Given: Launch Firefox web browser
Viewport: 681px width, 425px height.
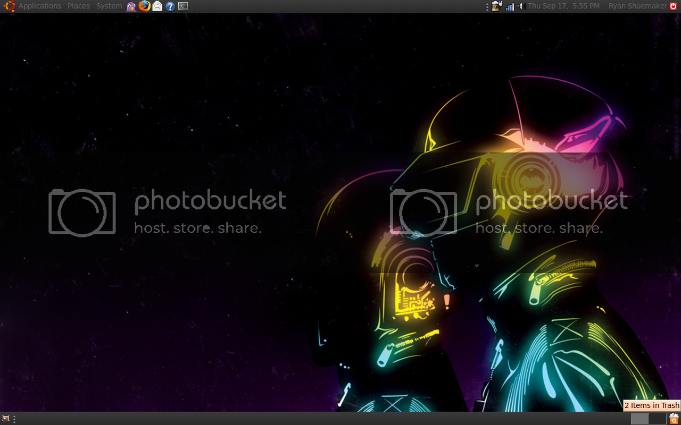Looking at the screenshot, I should click(x=144, y=6).
